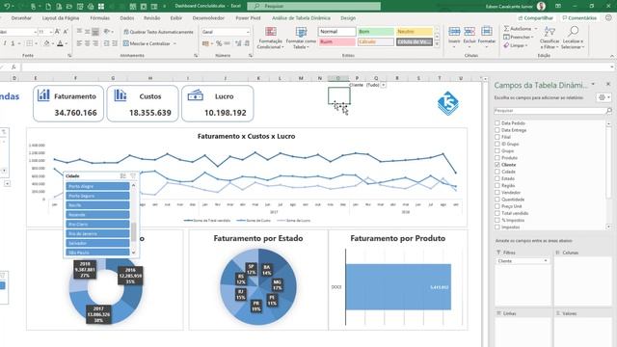617x347 pixels.
Task: Click Quebrar Texto Automaticamente
Action: pos(158,32)
